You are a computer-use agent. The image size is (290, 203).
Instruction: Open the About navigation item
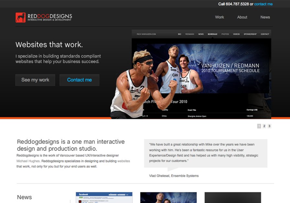242,17
